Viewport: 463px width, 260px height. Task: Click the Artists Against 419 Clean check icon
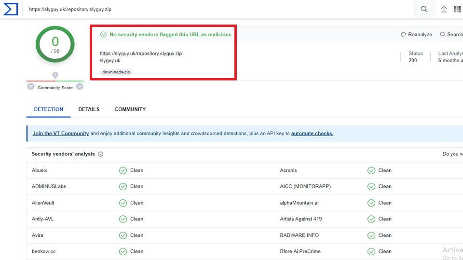coord(371,219)
